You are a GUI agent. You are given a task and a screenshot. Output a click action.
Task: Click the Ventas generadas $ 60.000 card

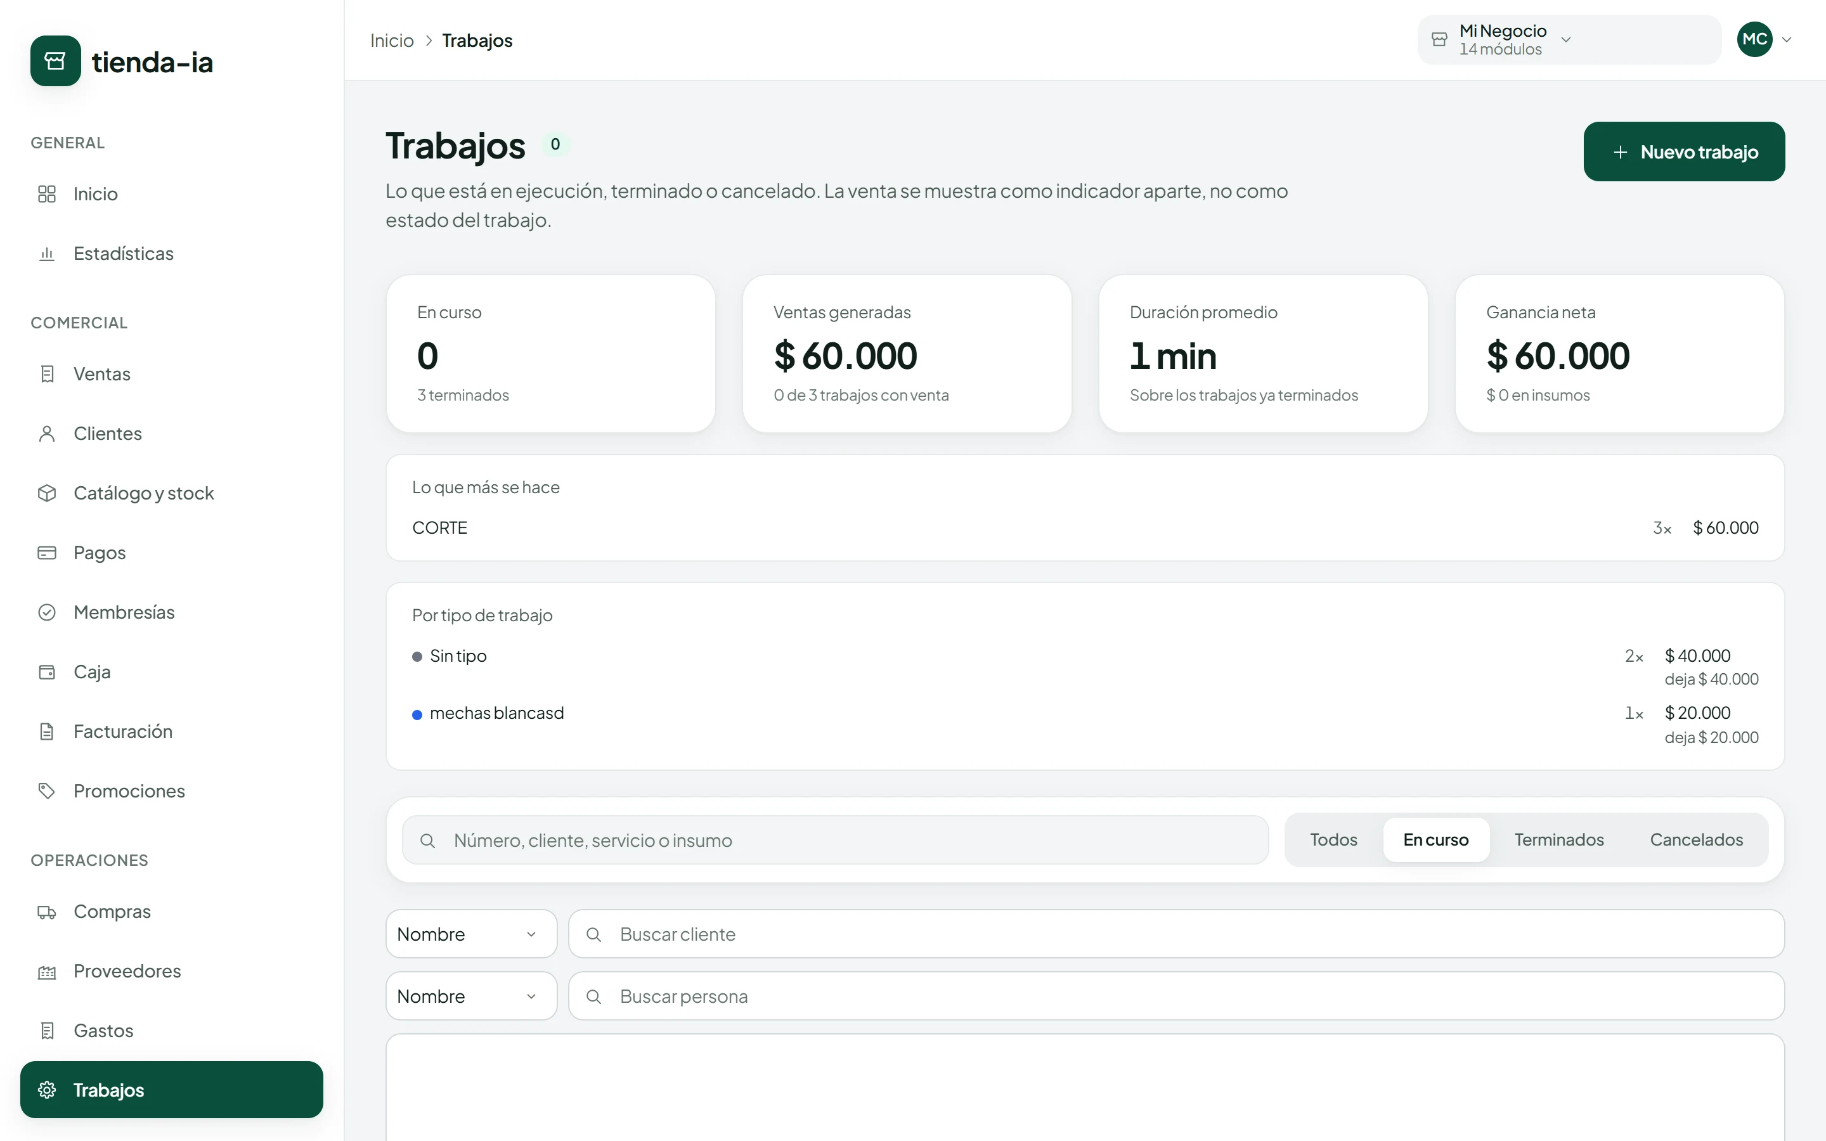tap(907, 354)
